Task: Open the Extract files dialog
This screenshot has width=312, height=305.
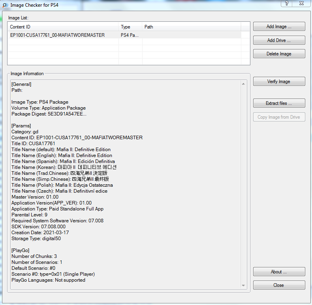Action: (x=279, y=103)
